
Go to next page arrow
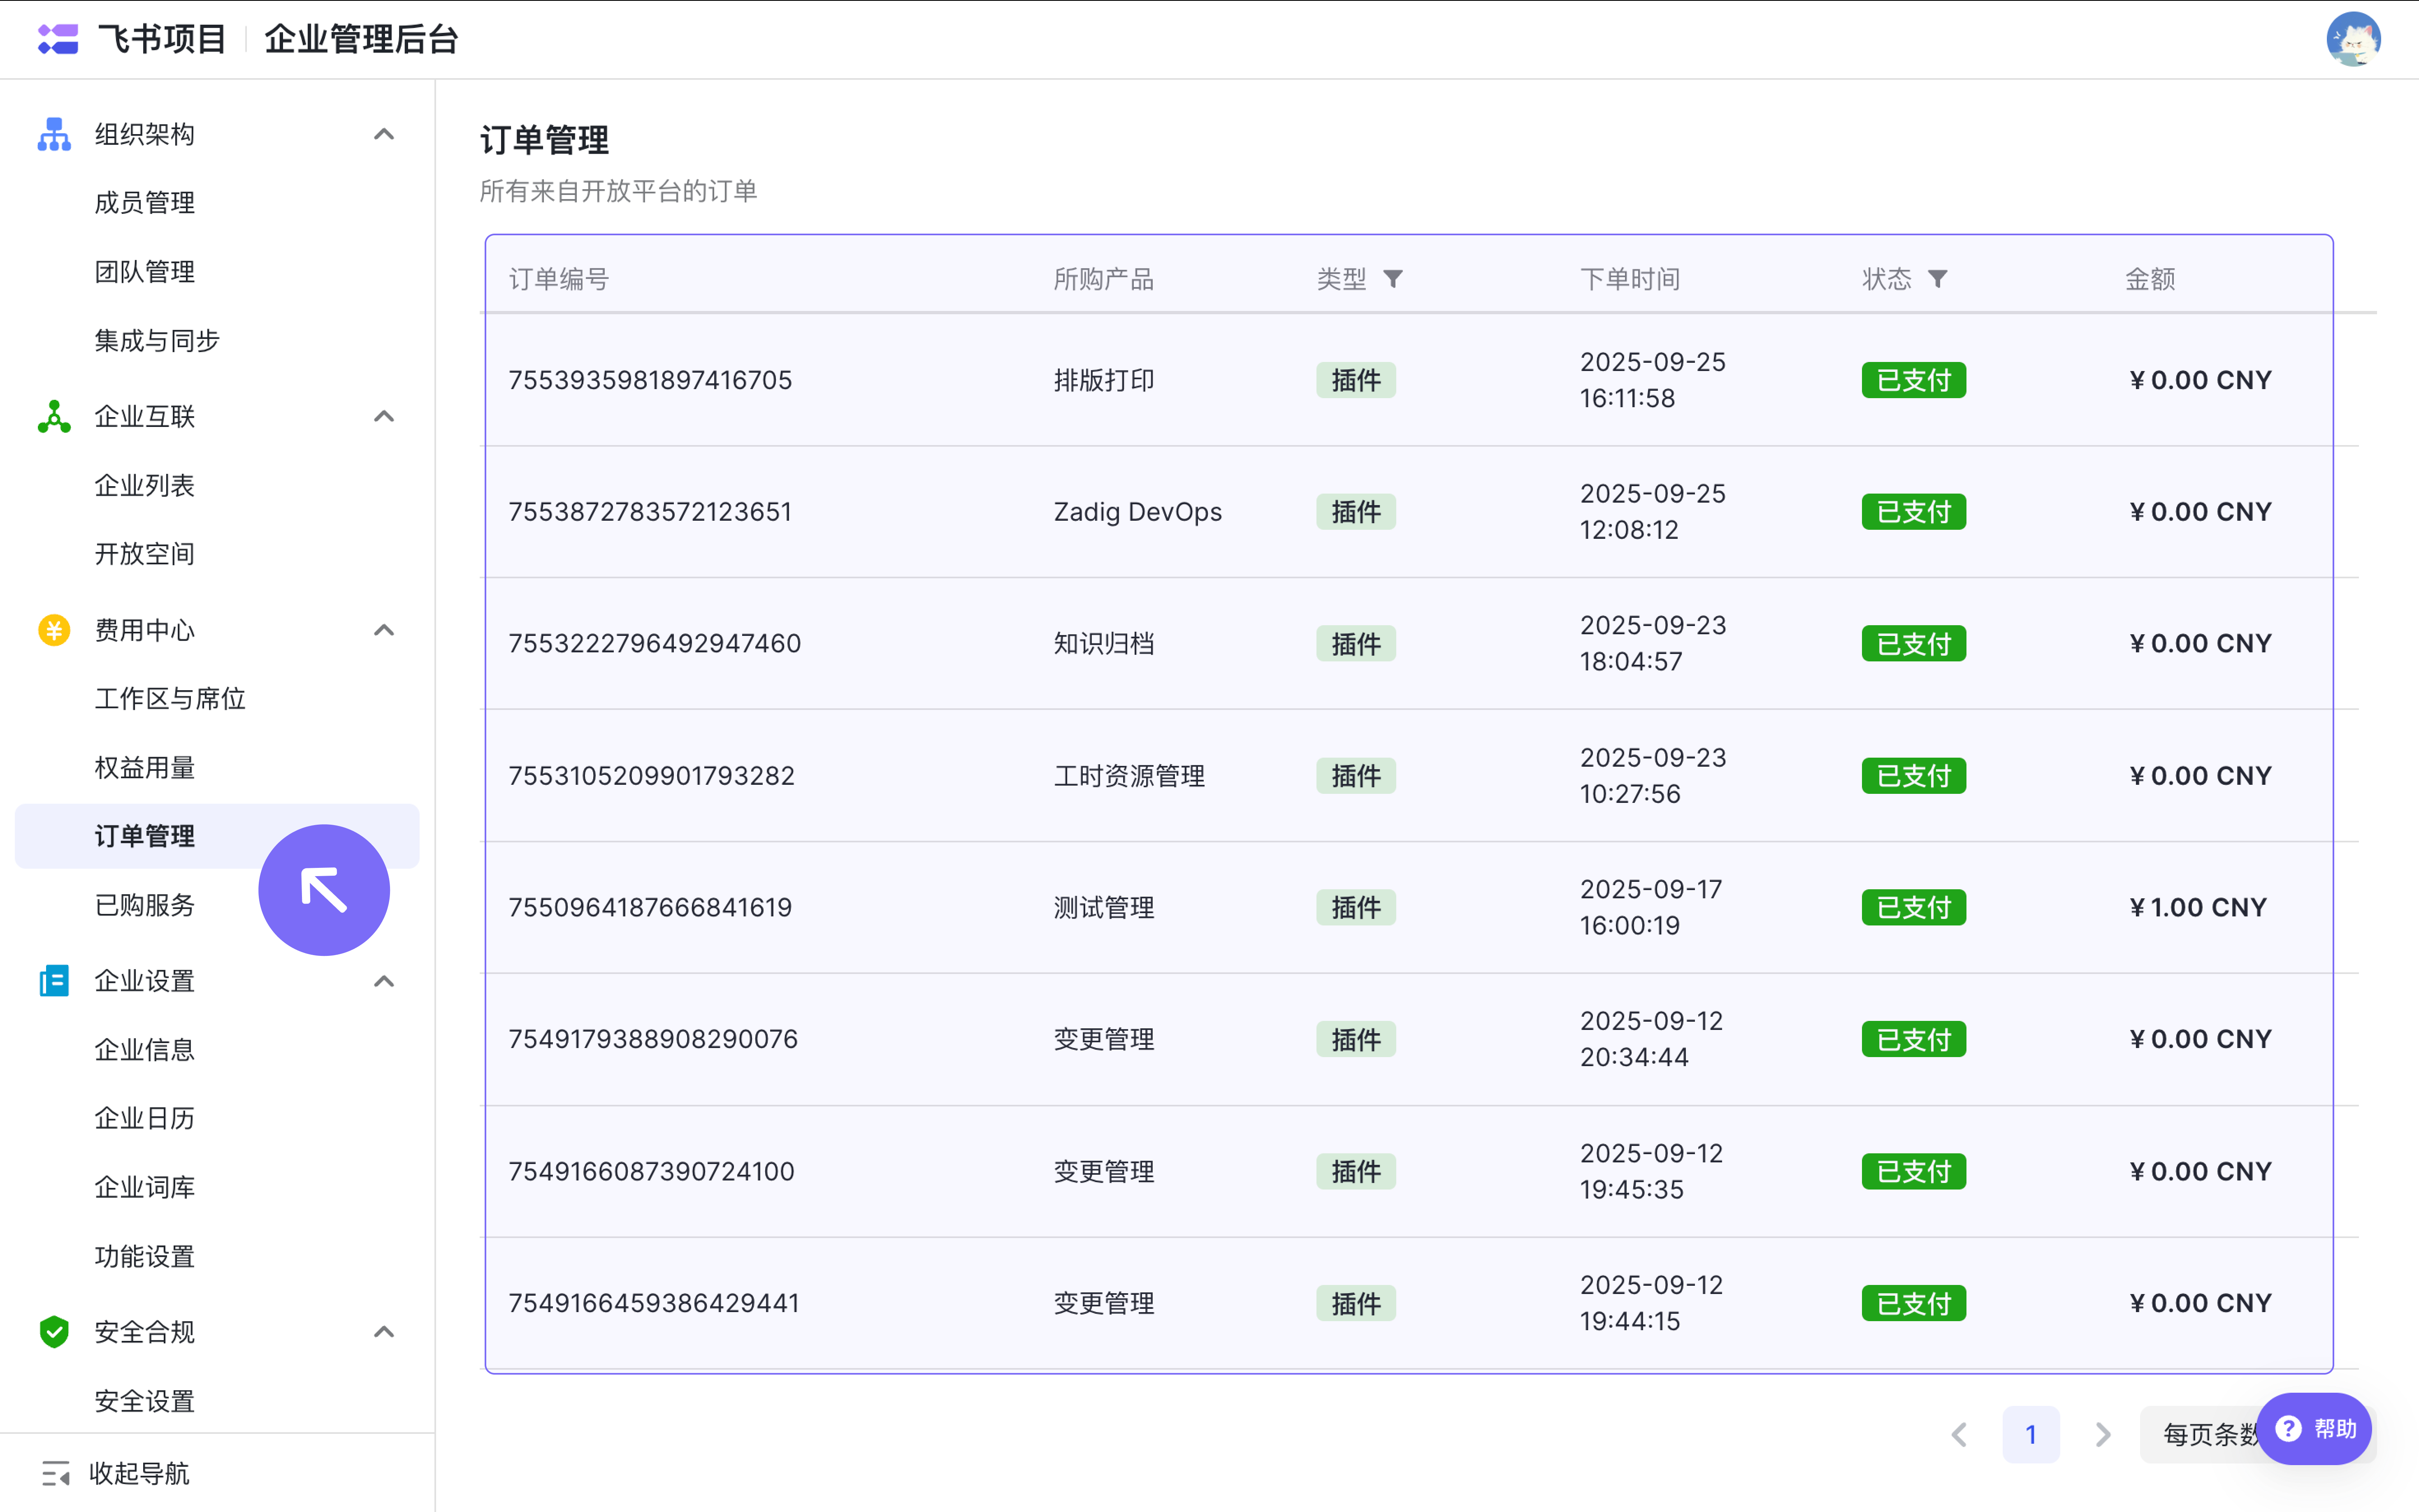point(2103,1435)
